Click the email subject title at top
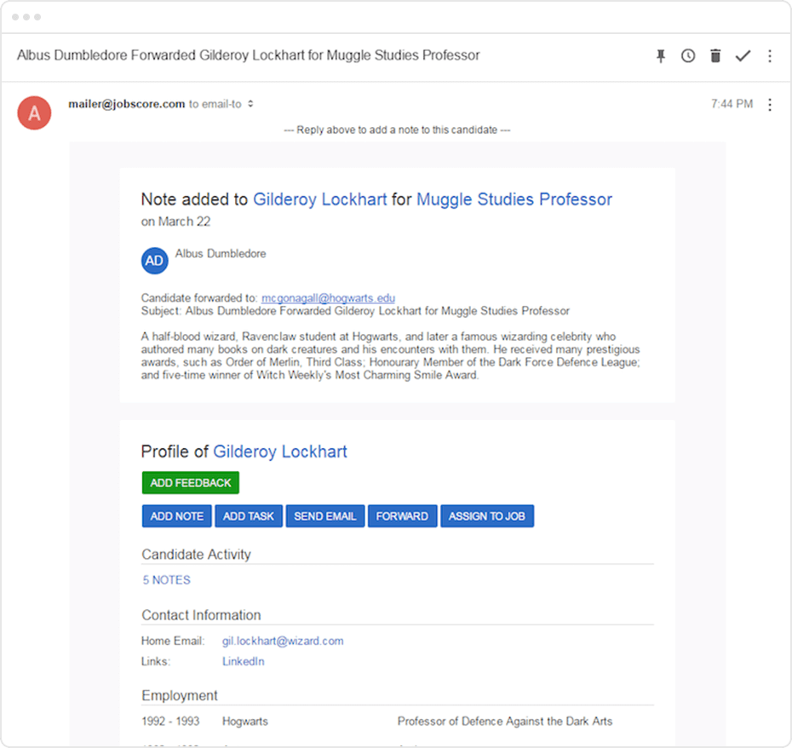The image size is (792, 748). (249, 55)
